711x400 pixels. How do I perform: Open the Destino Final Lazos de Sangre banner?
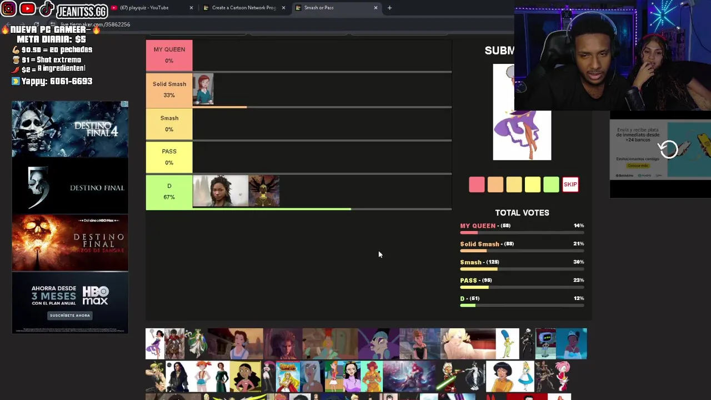tap(70, 243)
